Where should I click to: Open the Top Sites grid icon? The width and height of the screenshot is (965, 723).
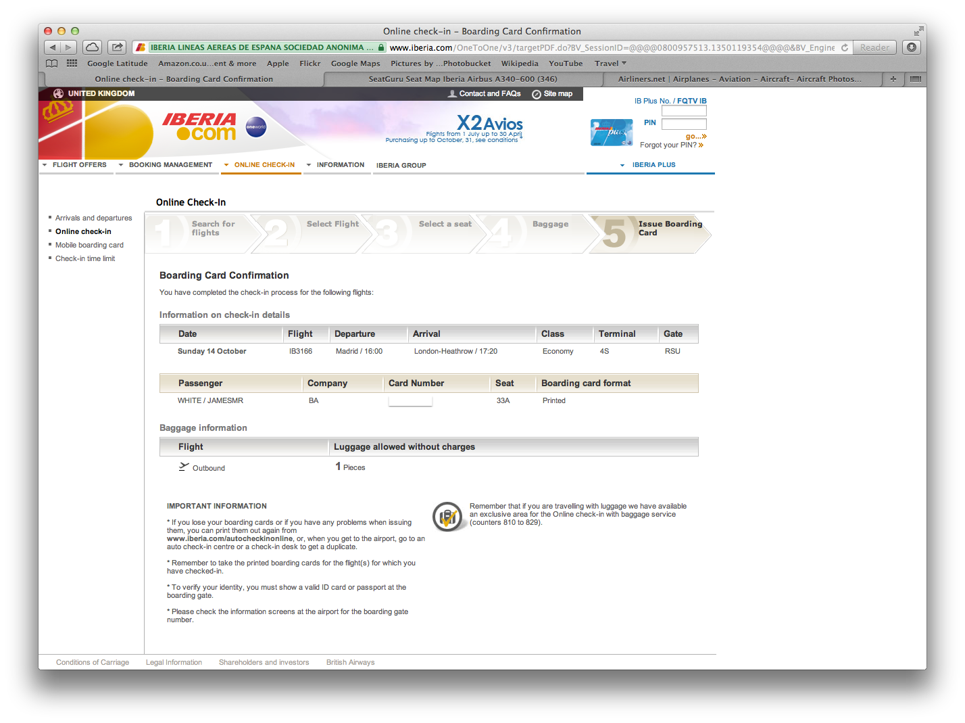pyautogui.click(x=72, y=64)
